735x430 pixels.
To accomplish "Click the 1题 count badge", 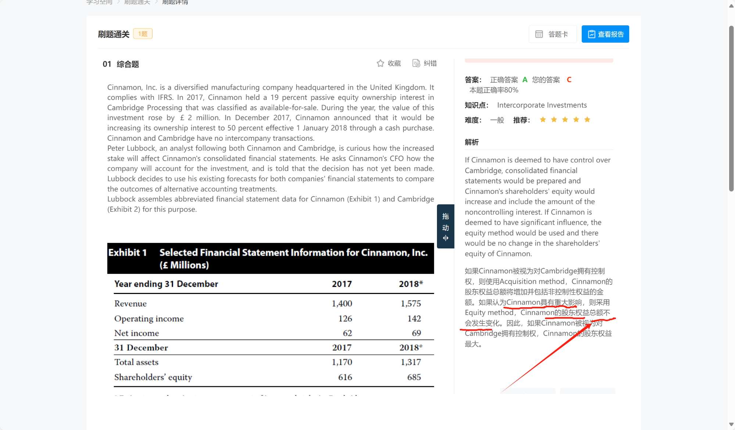I will point(143,34).
